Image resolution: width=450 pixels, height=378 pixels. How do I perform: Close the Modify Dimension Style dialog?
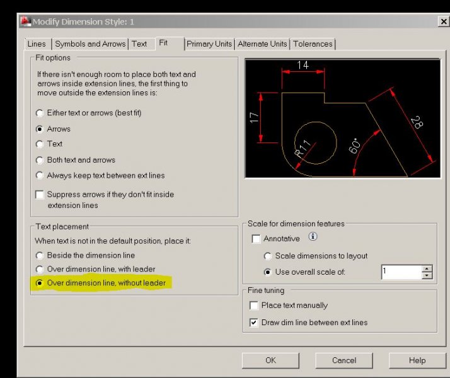tap(444, 21)
